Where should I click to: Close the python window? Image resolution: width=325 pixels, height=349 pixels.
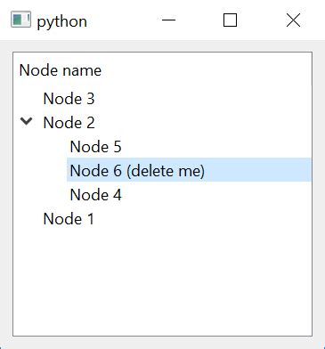coord(293,20)
